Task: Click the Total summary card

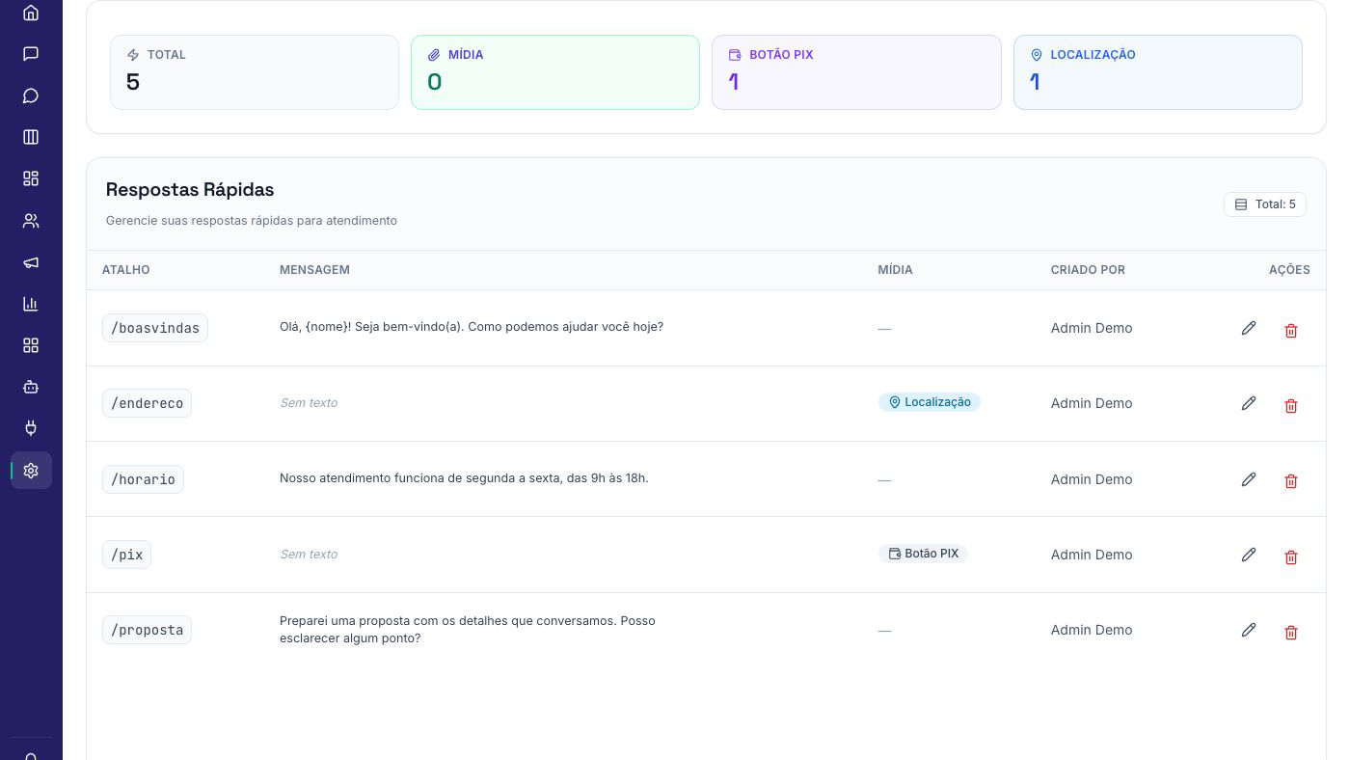Action: [x=255, y=72]
